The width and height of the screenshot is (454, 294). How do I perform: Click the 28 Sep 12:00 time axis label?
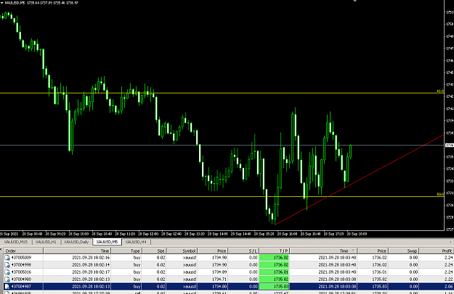148,234
